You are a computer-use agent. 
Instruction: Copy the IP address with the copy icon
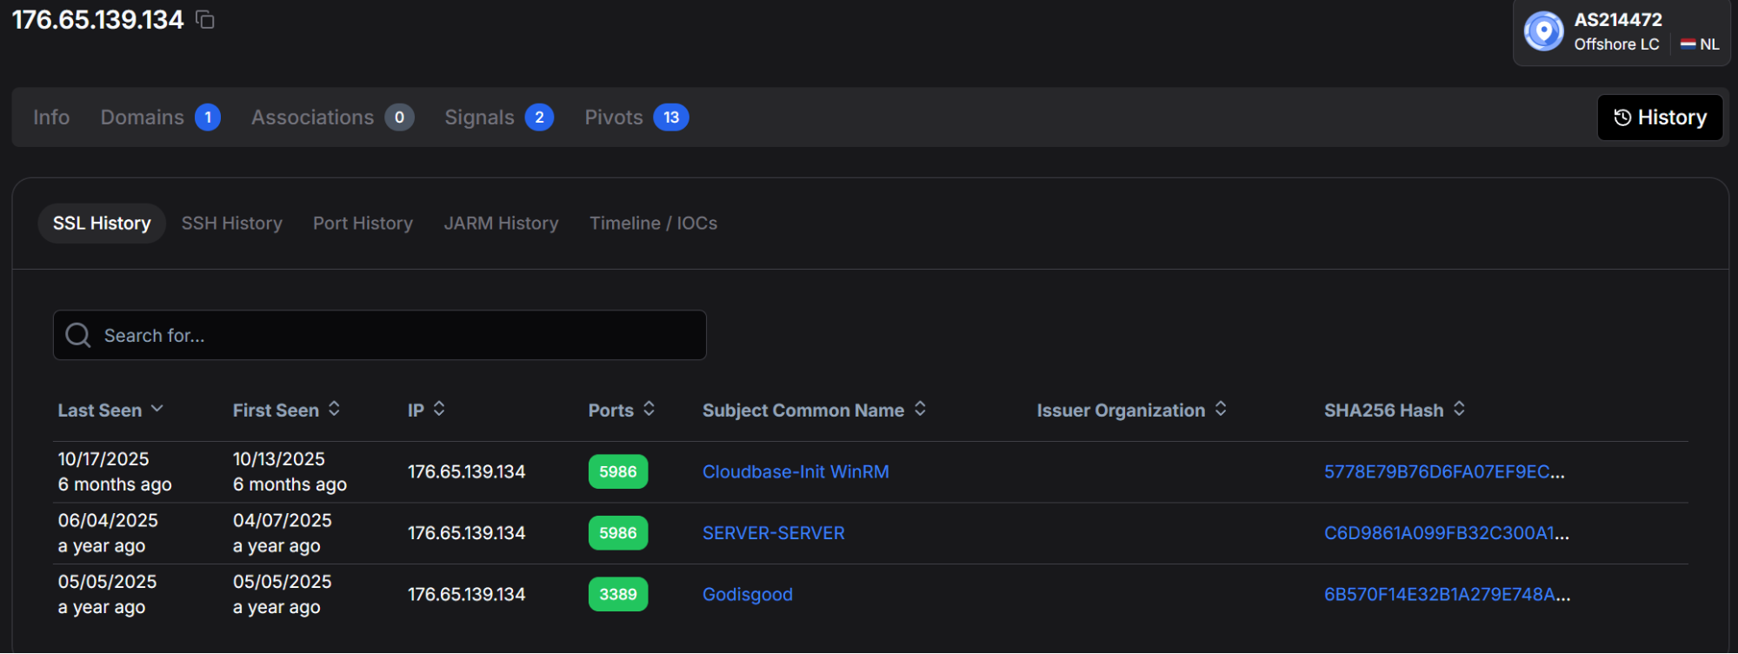pos(205,19)
